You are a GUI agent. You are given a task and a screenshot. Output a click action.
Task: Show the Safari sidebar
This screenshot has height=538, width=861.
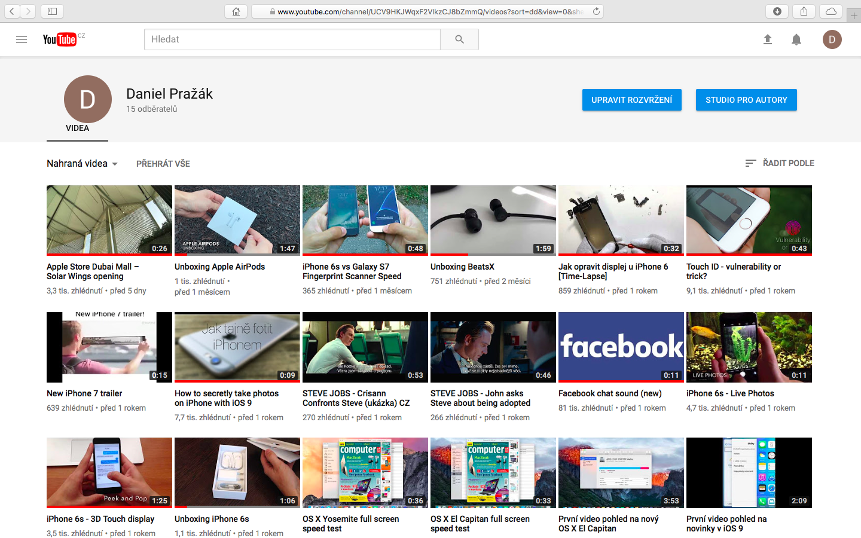pos(52,11)
